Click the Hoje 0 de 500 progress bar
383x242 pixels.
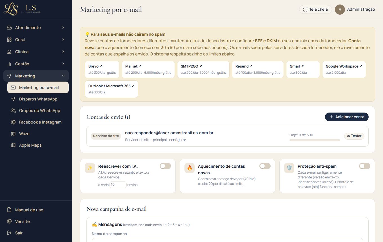(315, 140)
